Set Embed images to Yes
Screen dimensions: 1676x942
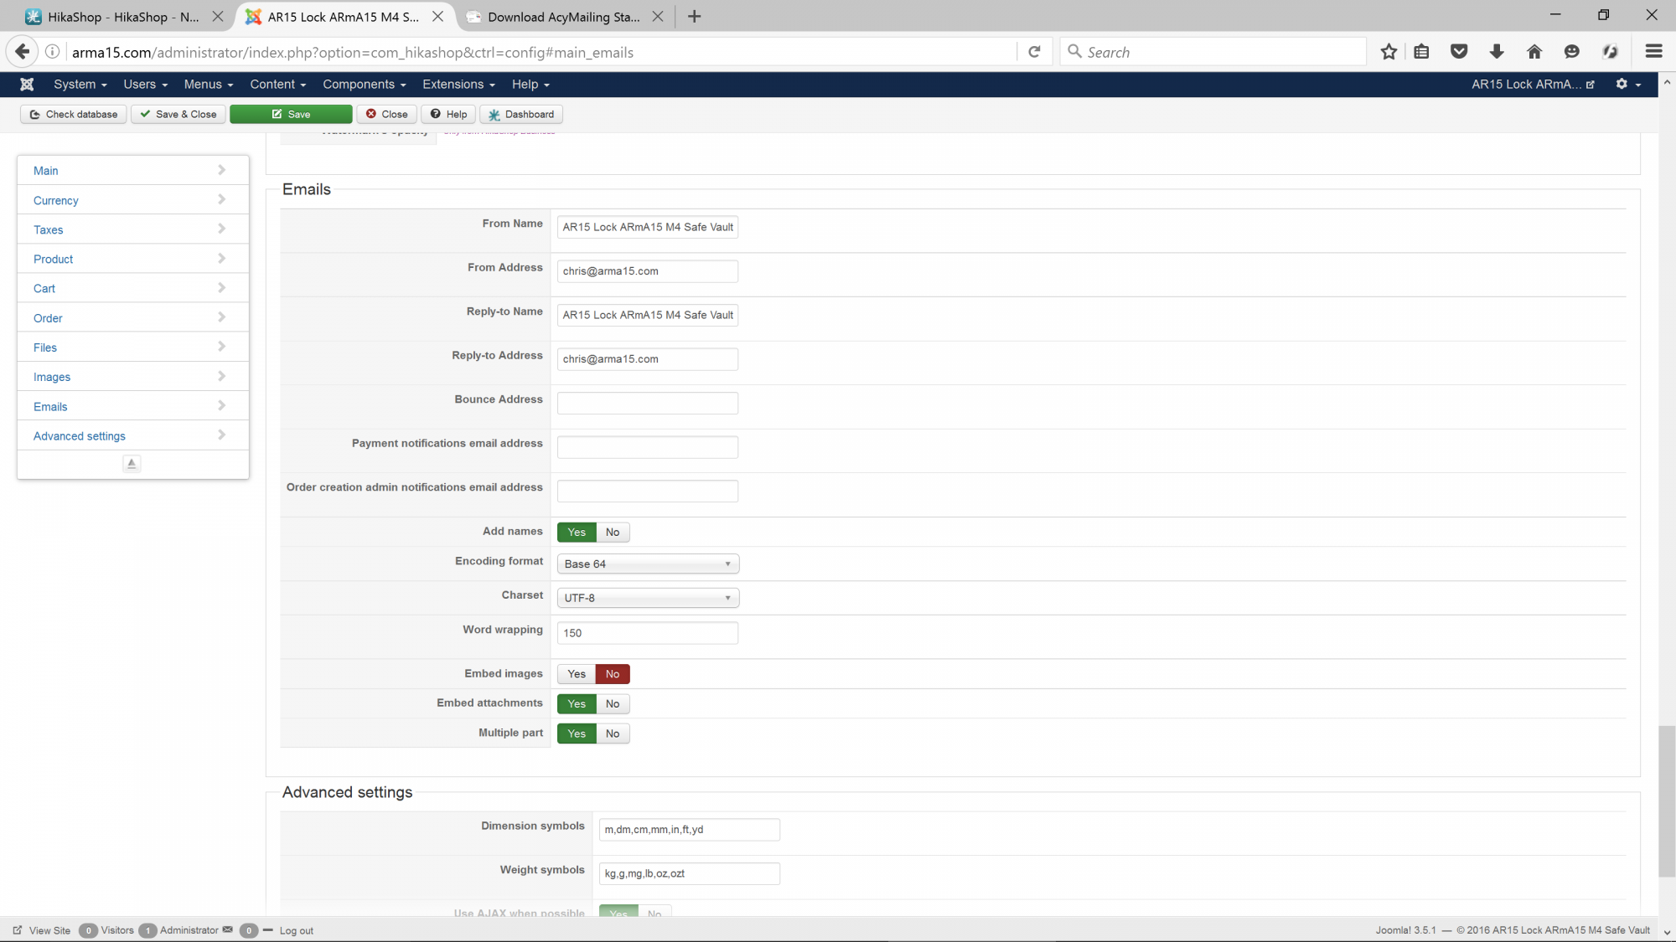[577, 674]
